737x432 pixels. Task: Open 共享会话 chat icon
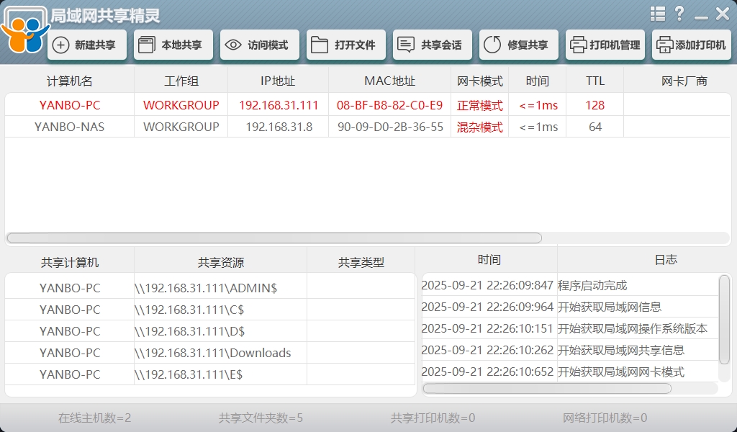(x=406, y=45)
